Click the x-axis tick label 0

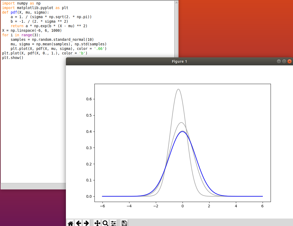coord(183,206)
